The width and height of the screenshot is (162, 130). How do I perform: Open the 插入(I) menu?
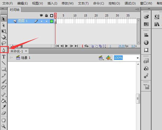click(52, 3)
